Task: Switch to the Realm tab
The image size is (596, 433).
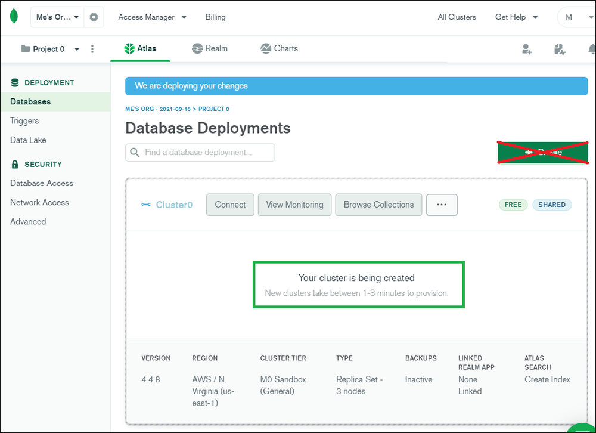Action: [x=210, y=49]
